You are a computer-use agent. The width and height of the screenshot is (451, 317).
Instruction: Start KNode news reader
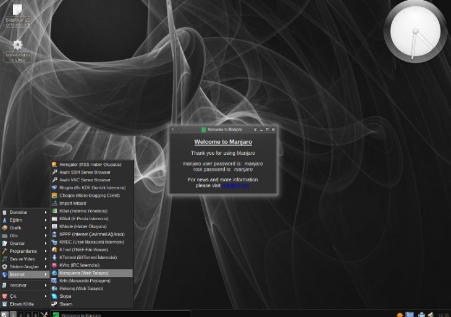tap(92, 226)
